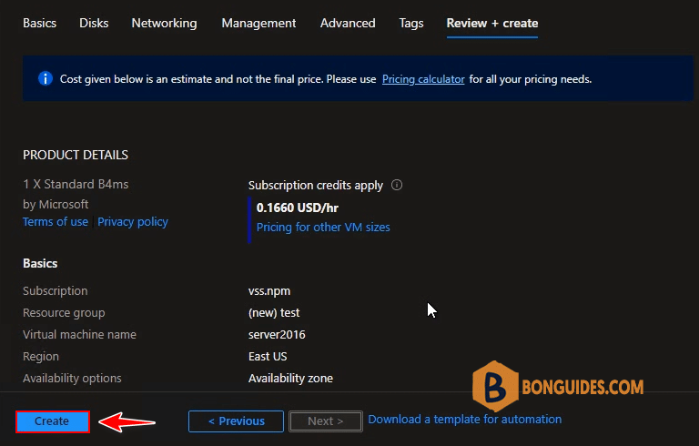The height and width of the screenshot is (446, 699).
Task: Open the Privacy policy link
Action: tap(133, 222)
